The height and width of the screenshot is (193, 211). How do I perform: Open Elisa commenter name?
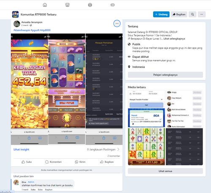24,182
